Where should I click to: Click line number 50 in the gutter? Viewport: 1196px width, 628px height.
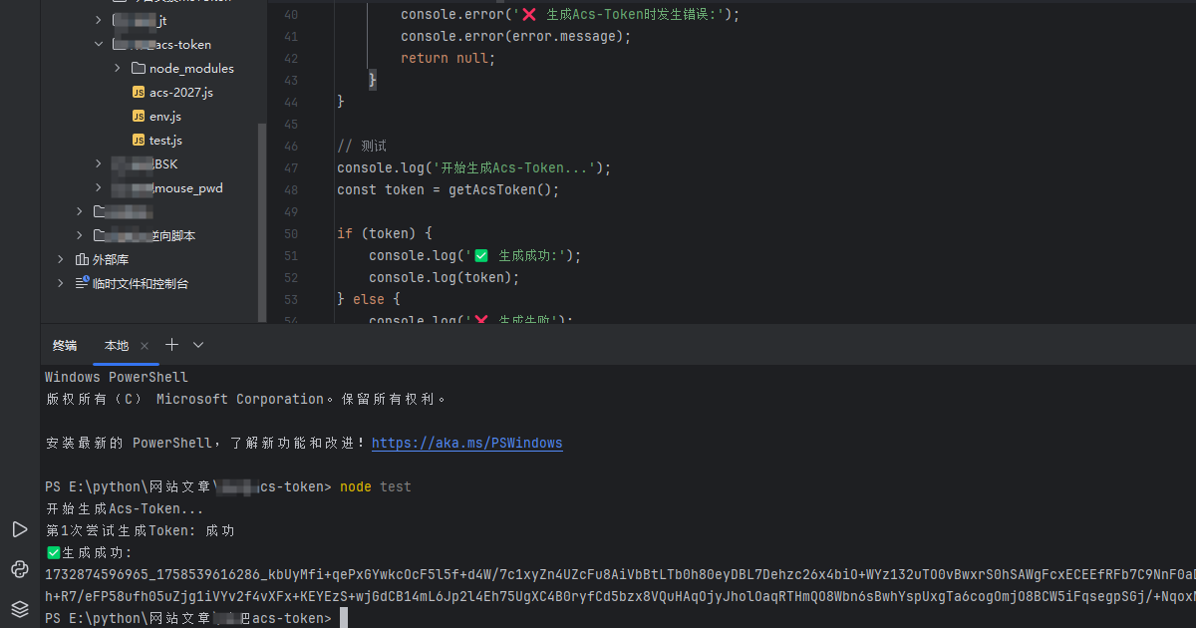click(290, 233)
